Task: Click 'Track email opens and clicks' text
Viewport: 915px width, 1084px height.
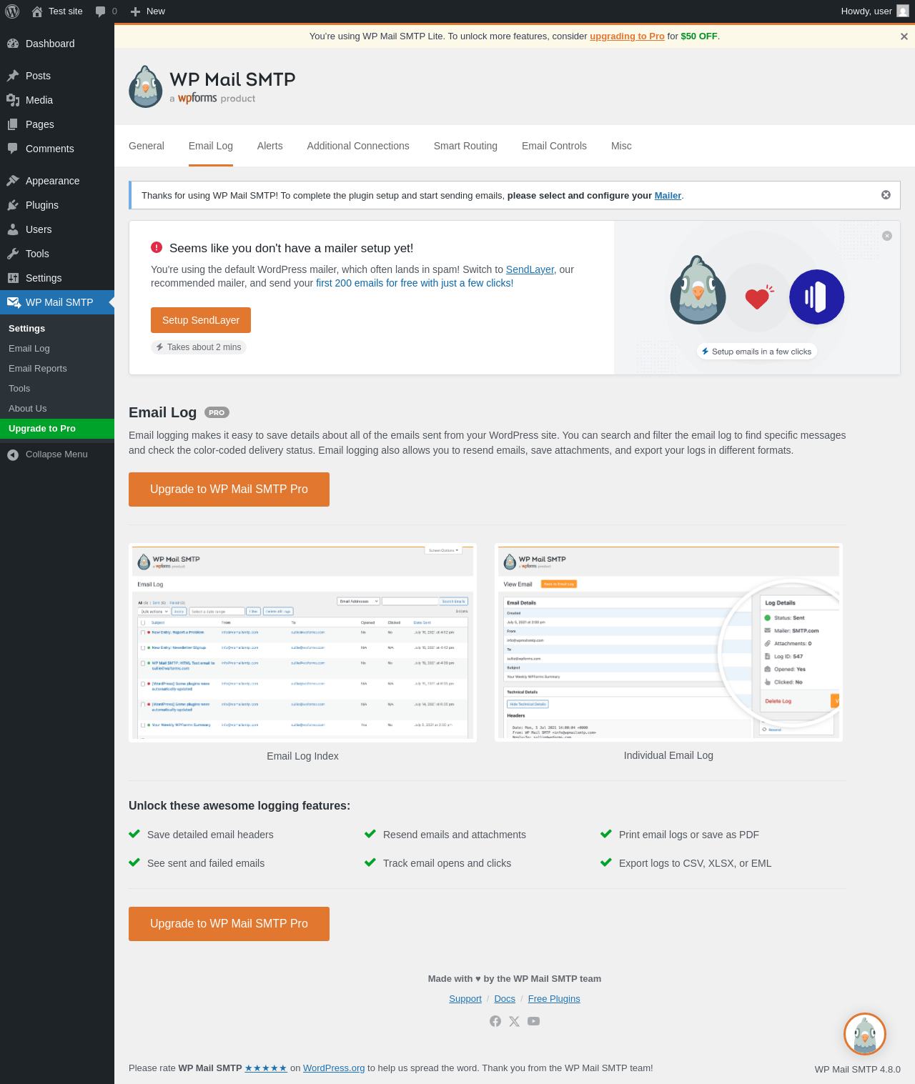Action: coord(447,863)
